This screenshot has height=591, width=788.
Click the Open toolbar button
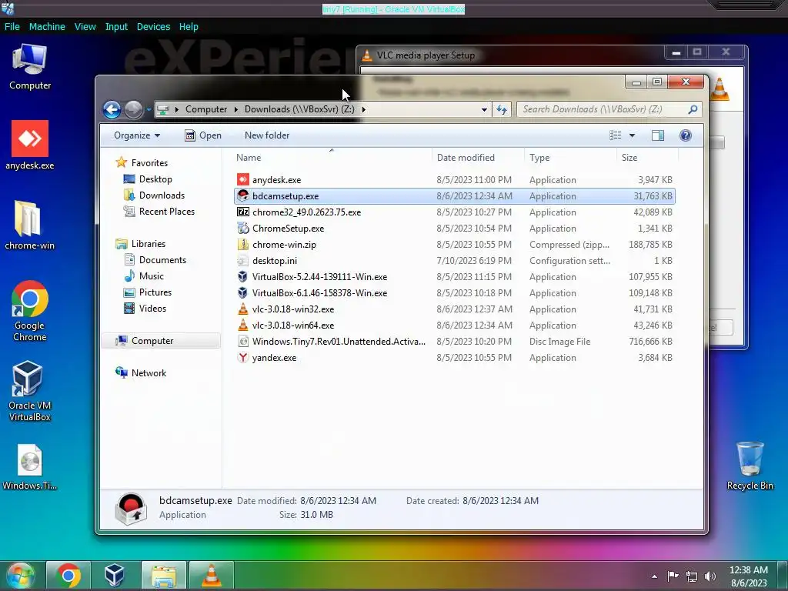click(203, 135)
